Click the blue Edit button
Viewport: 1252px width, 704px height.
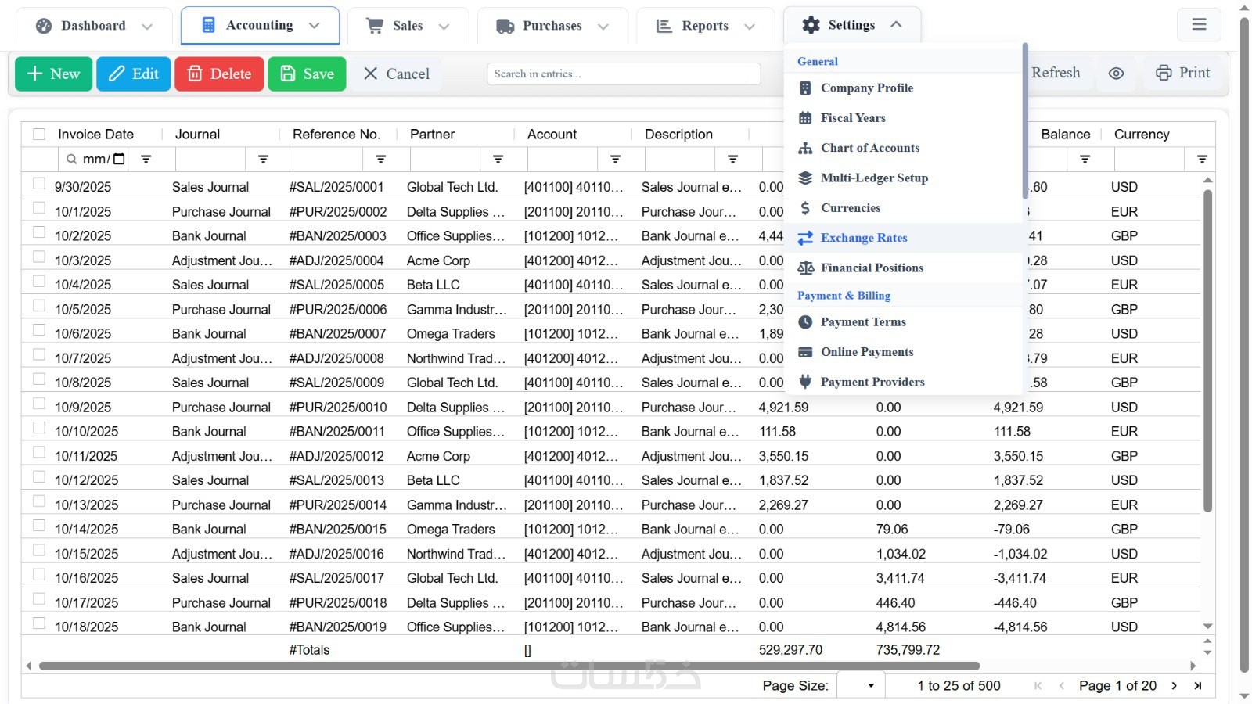click(134, 74)
